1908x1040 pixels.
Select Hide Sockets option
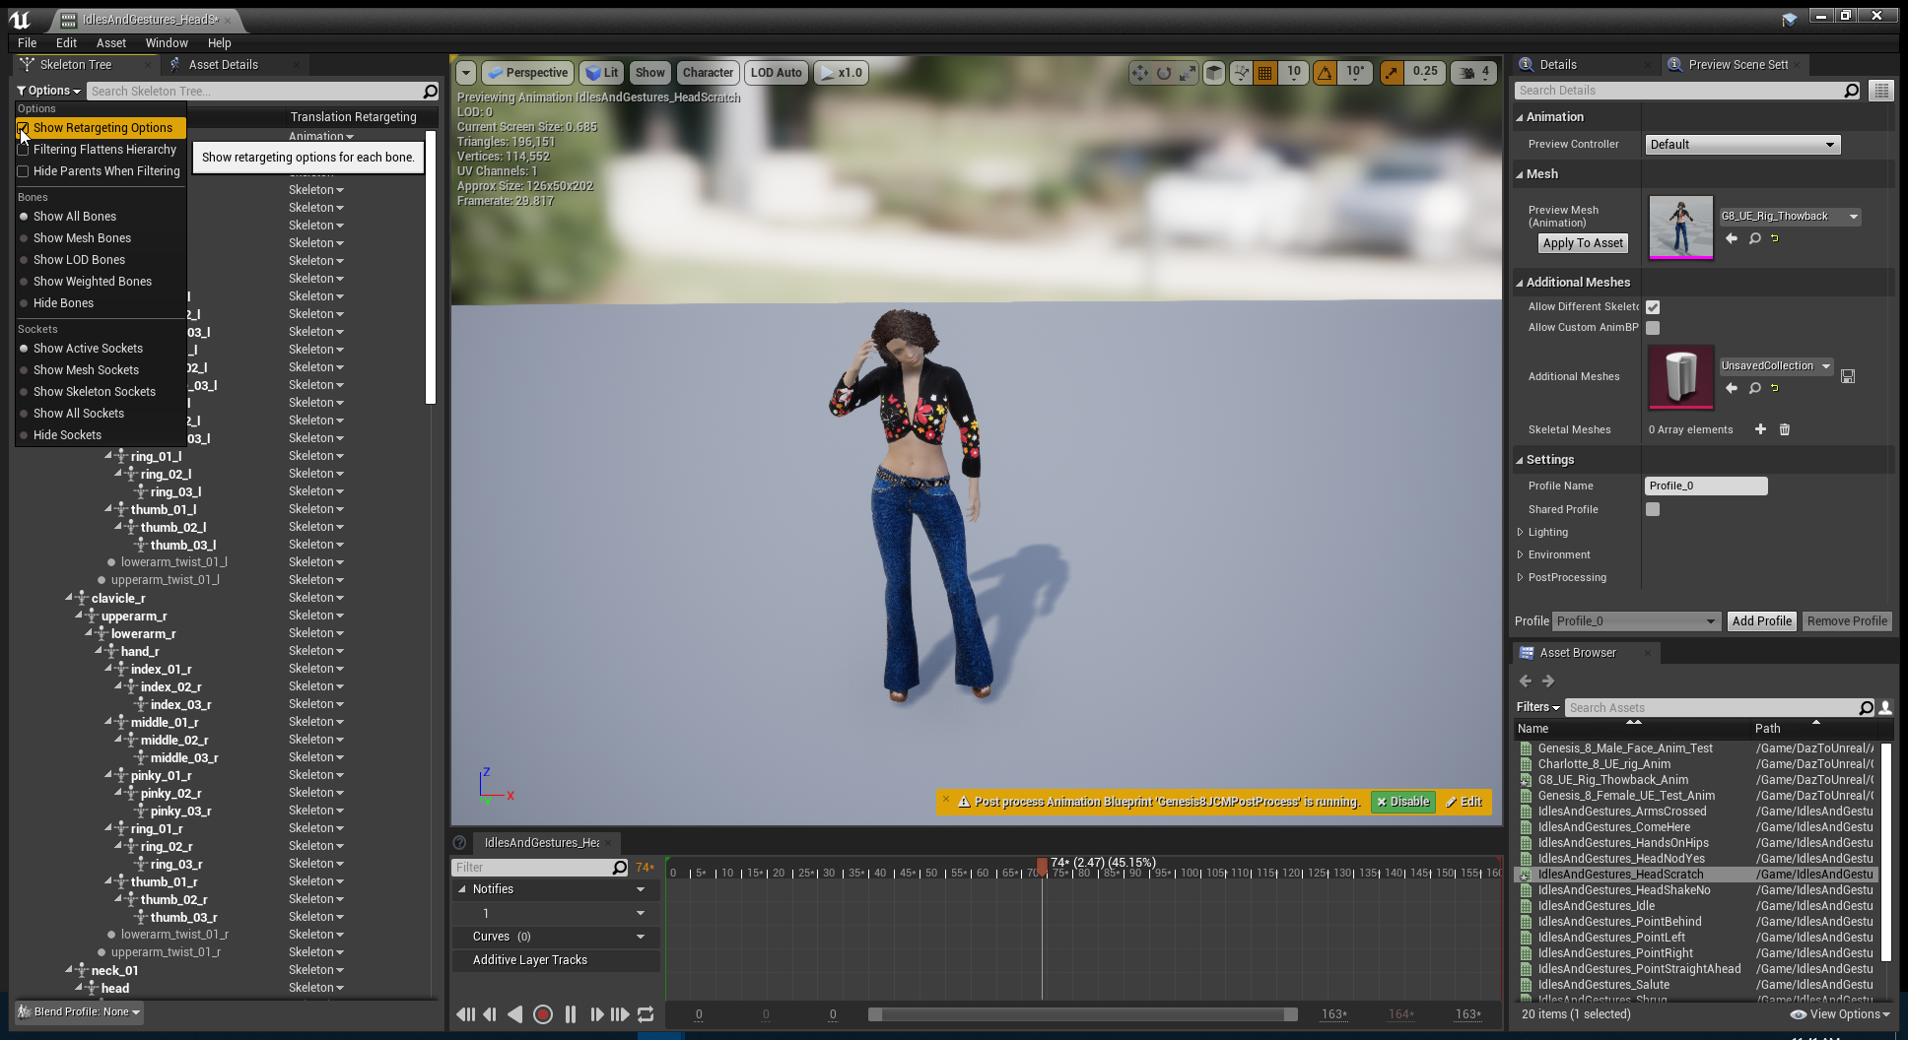[x=67, y=435]
